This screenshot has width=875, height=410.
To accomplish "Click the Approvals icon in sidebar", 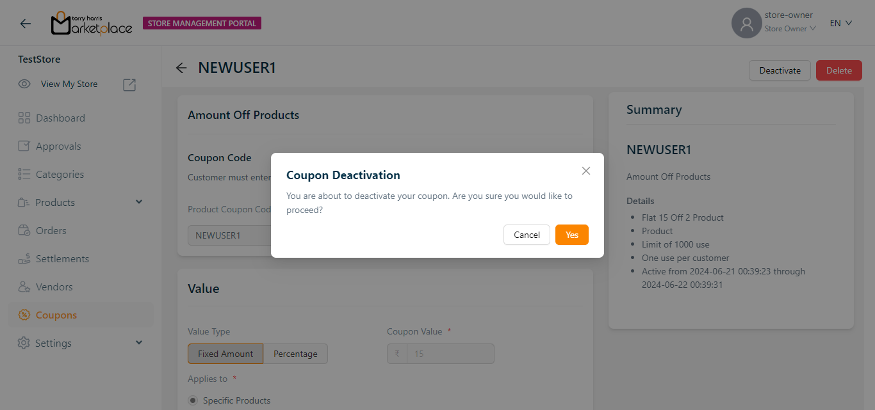I will (24, 146).
